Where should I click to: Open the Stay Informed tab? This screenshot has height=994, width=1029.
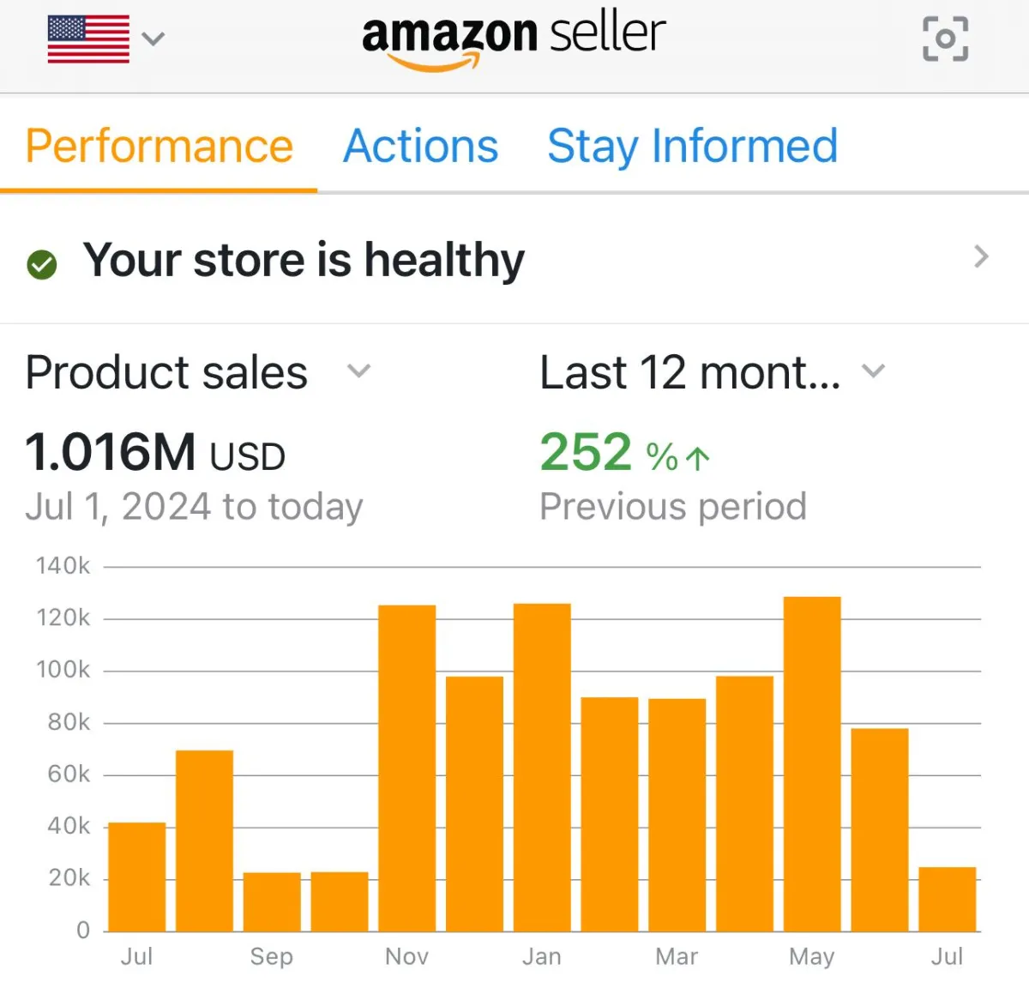pyautogui.click(x=692, y=146)
